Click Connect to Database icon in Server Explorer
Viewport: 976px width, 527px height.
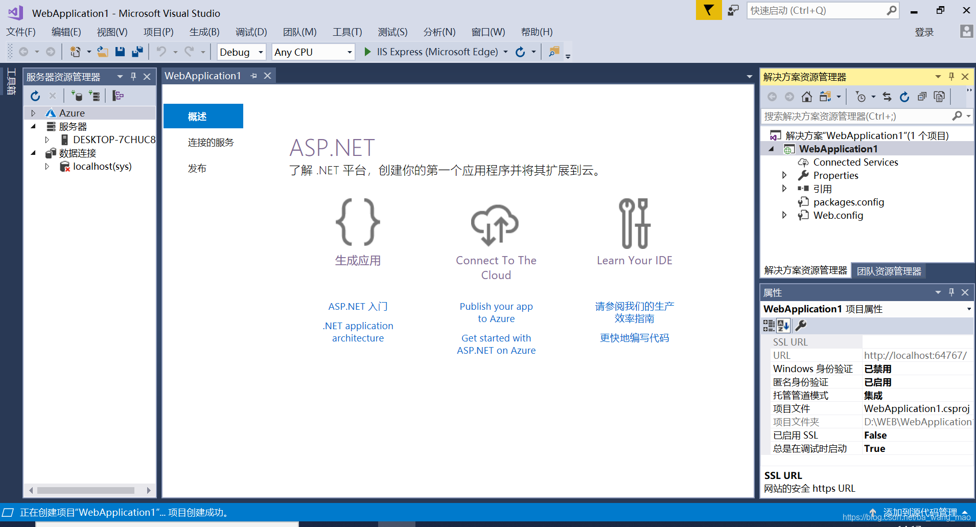[x=77, y=96]
